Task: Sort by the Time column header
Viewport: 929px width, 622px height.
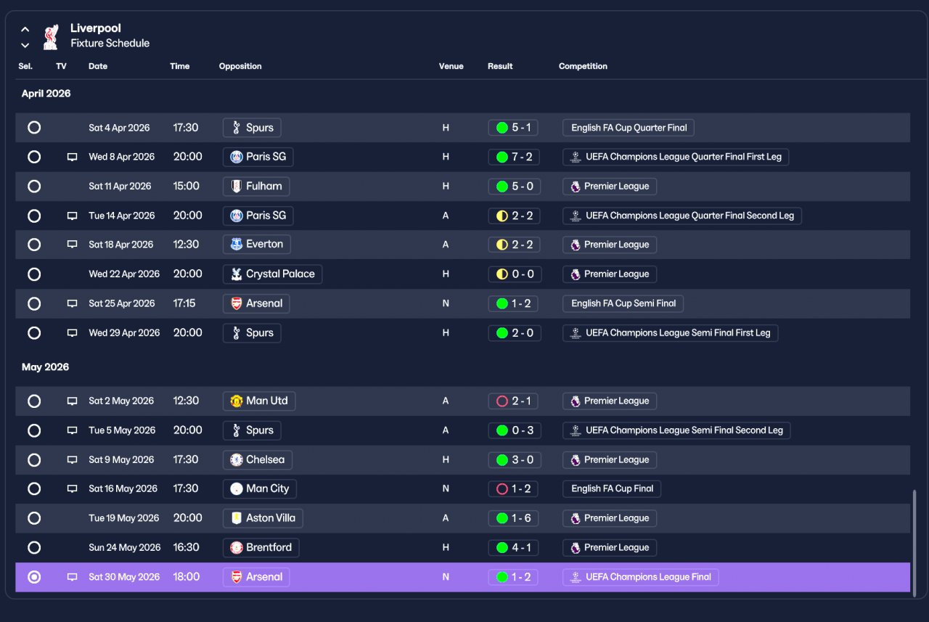Action: click(180, 66)
